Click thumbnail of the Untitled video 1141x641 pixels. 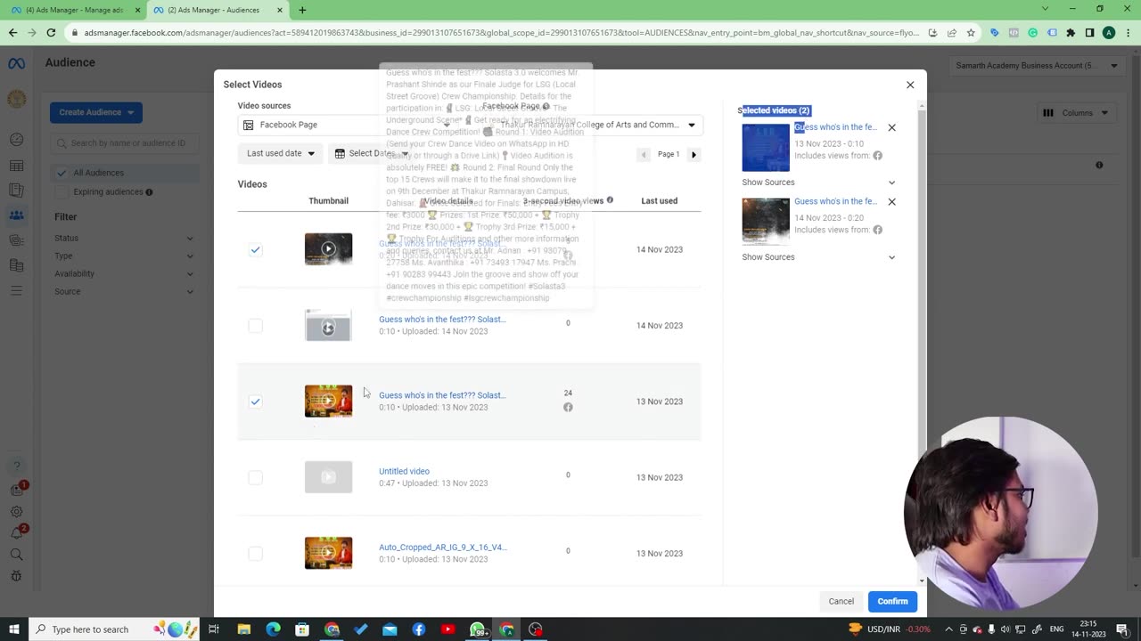click(328, 477)
